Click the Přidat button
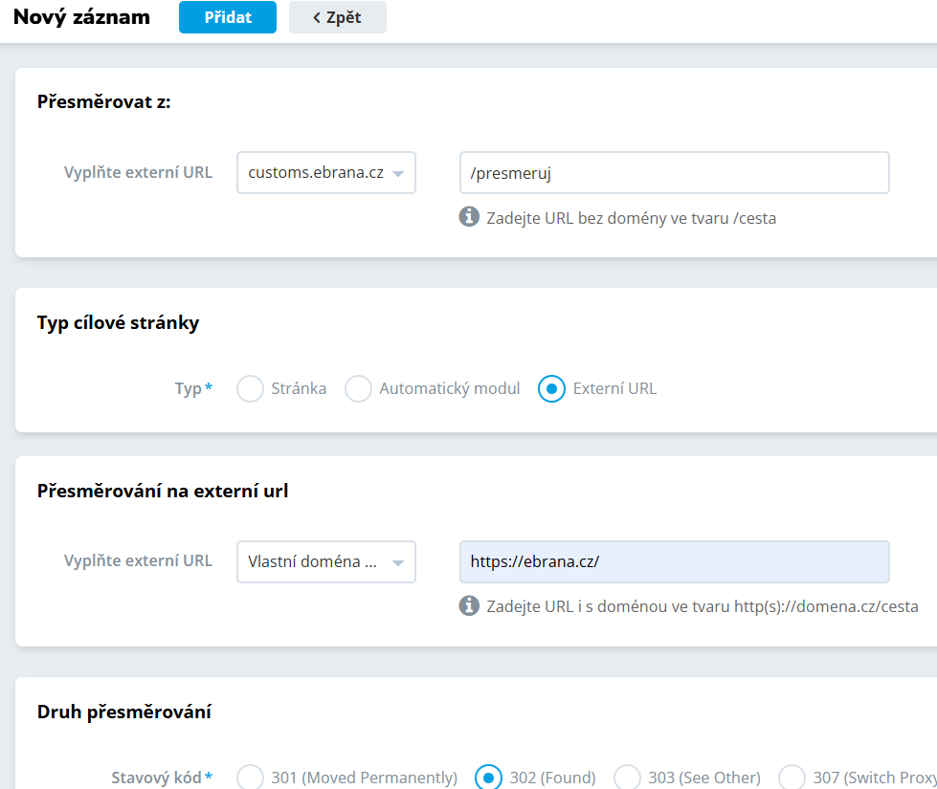 [x=227, y=17]
